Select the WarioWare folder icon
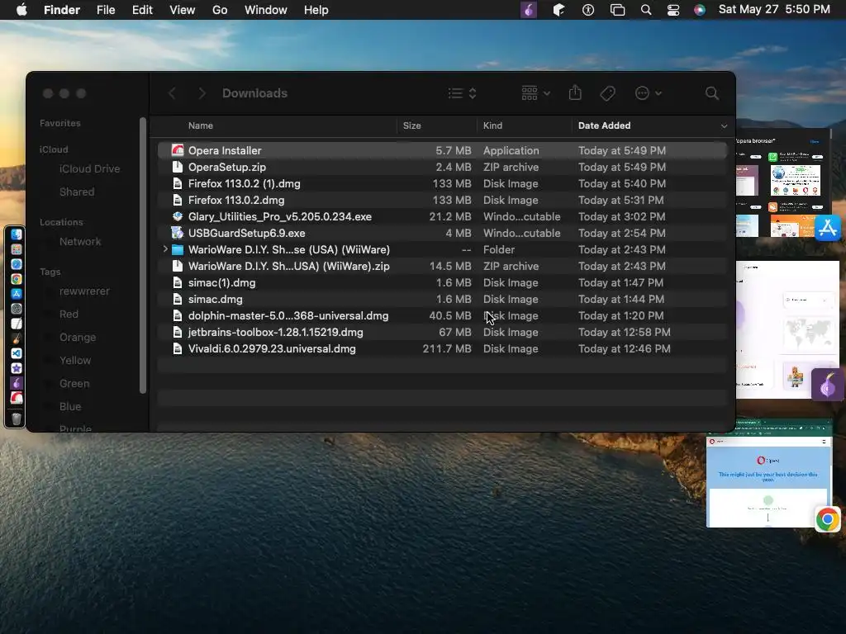This screenshot has height=634, width=846. (178, 249)
